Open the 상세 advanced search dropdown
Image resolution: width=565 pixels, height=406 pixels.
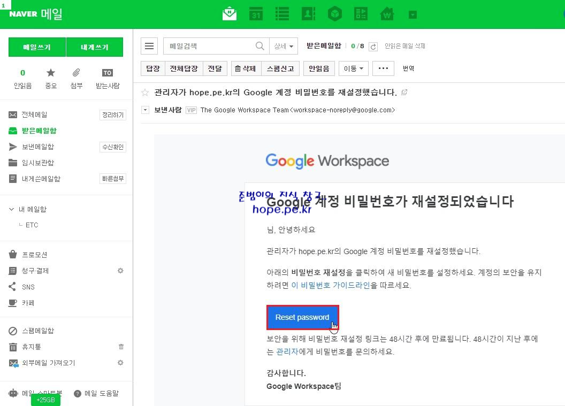(284, 46)
